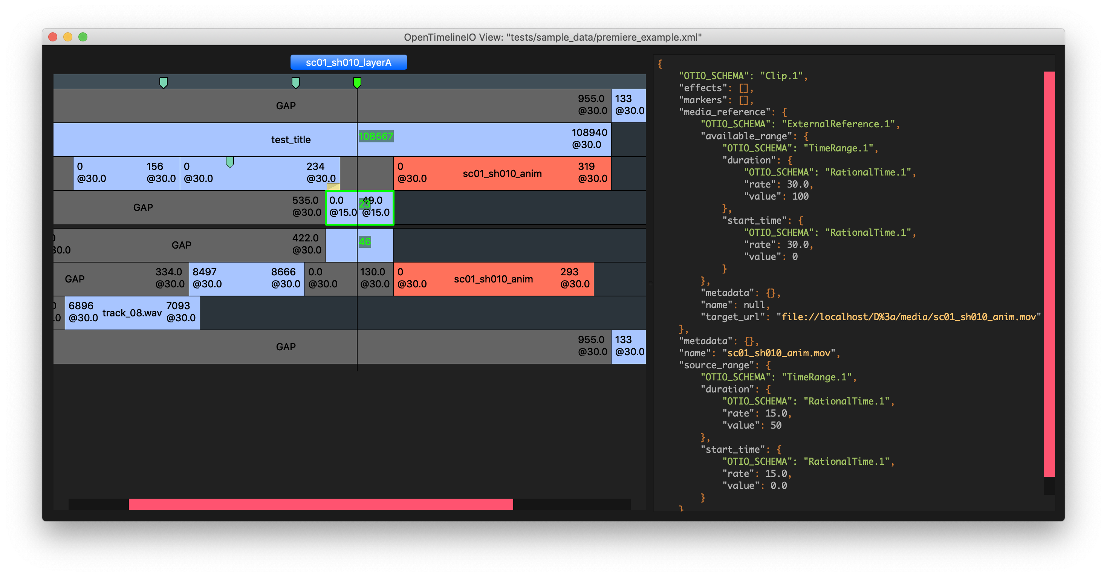Click the small yellow transition block
Screen dimensions: 1107x577
[333, 186]
